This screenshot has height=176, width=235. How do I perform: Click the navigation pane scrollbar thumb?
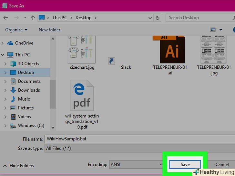tap(53, 94)
